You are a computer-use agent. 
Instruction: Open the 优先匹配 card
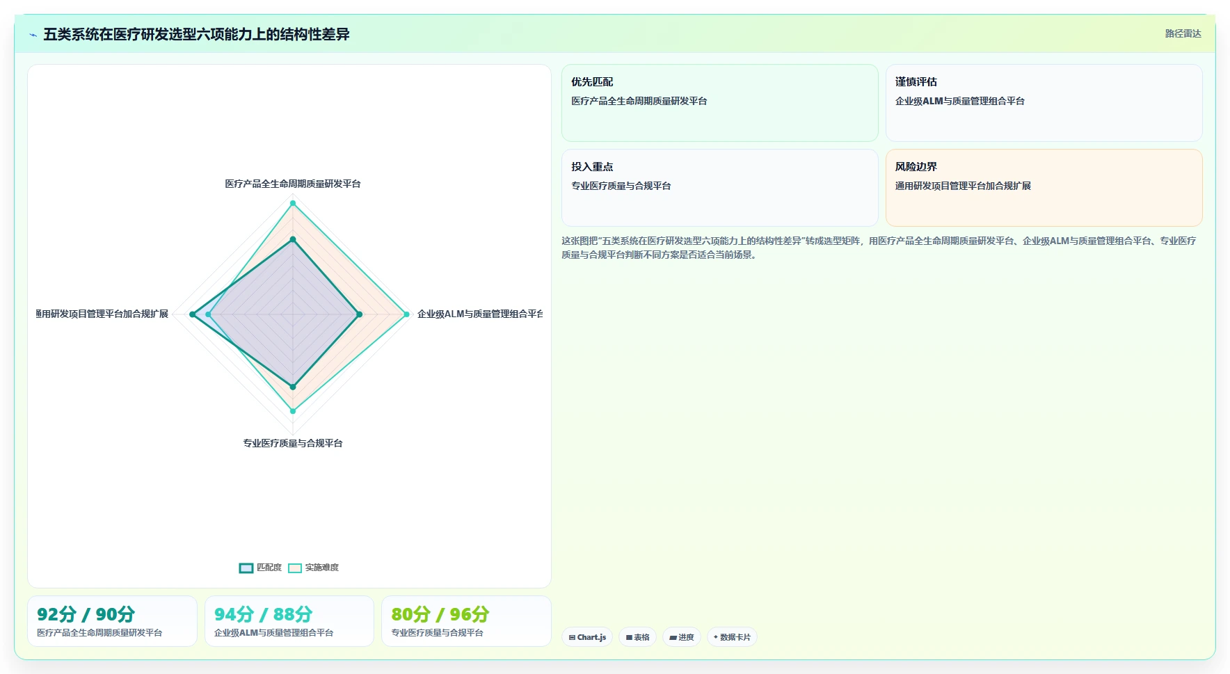click(x=719, y=103)
